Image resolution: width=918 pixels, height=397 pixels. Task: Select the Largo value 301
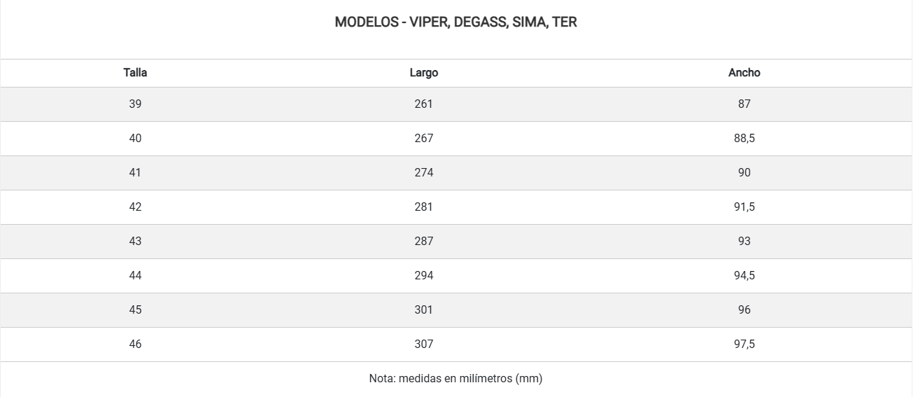(424, 309)
